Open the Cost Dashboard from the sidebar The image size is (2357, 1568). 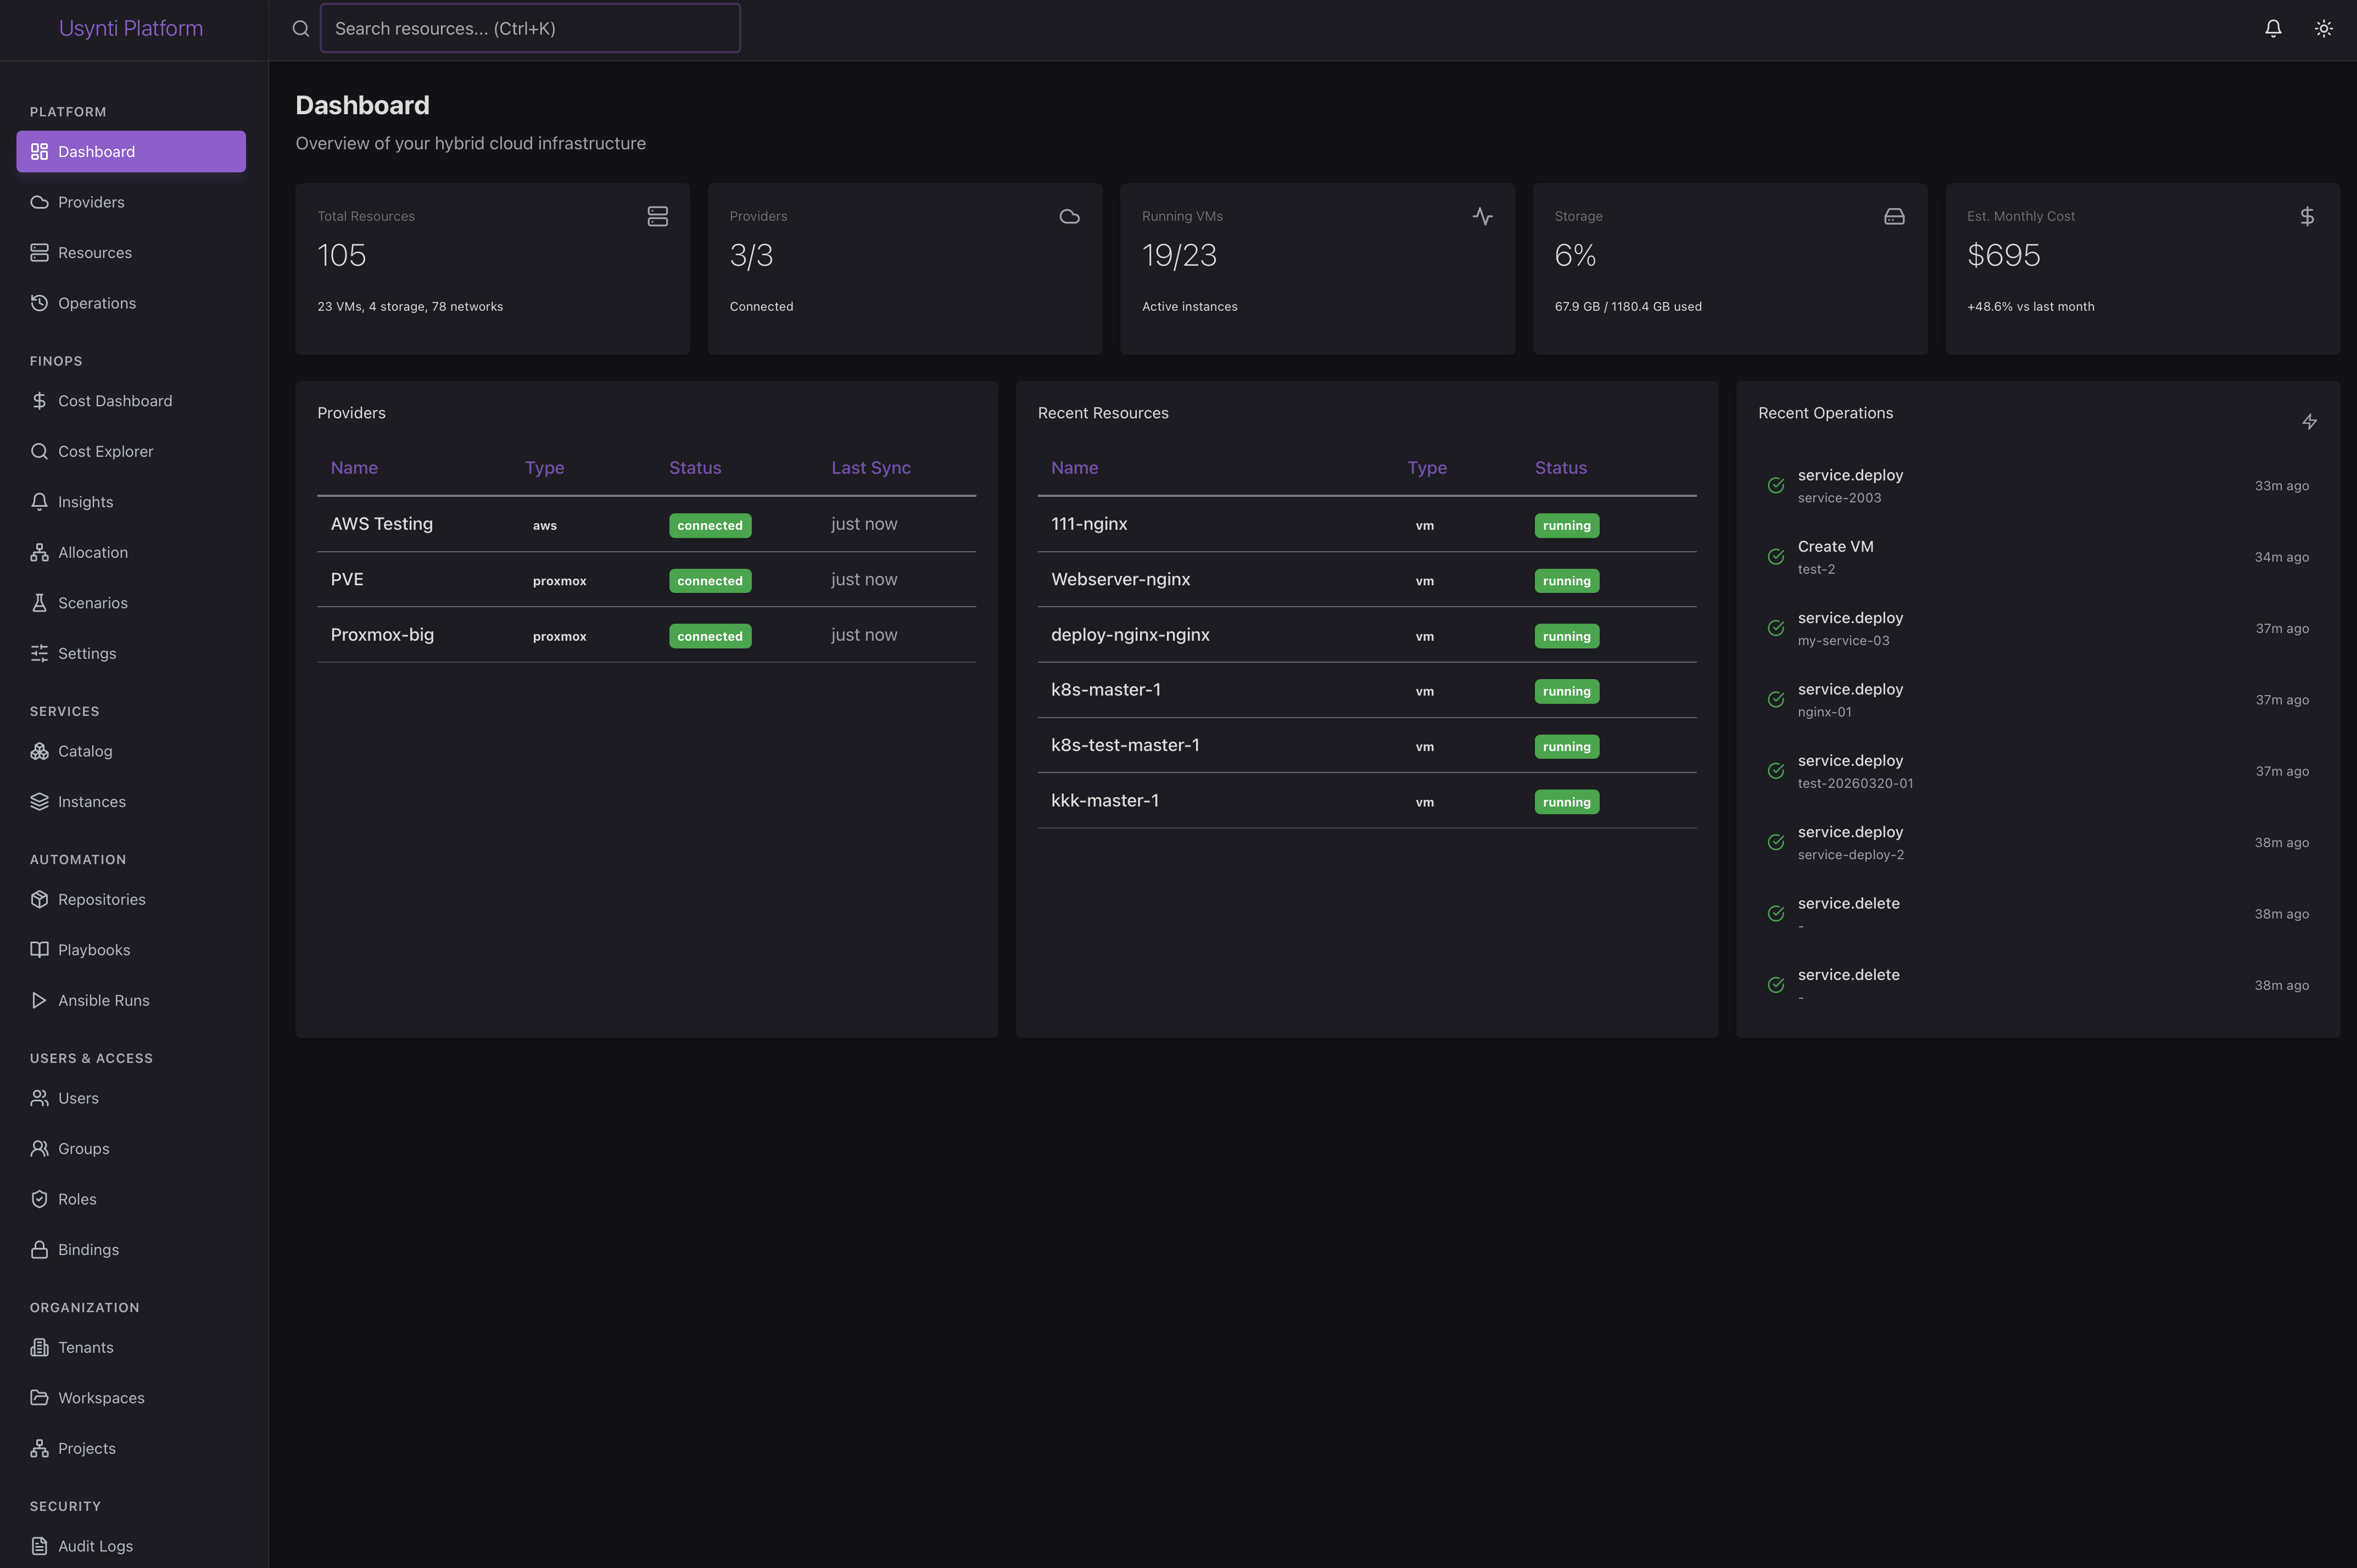tap(115, 400)
